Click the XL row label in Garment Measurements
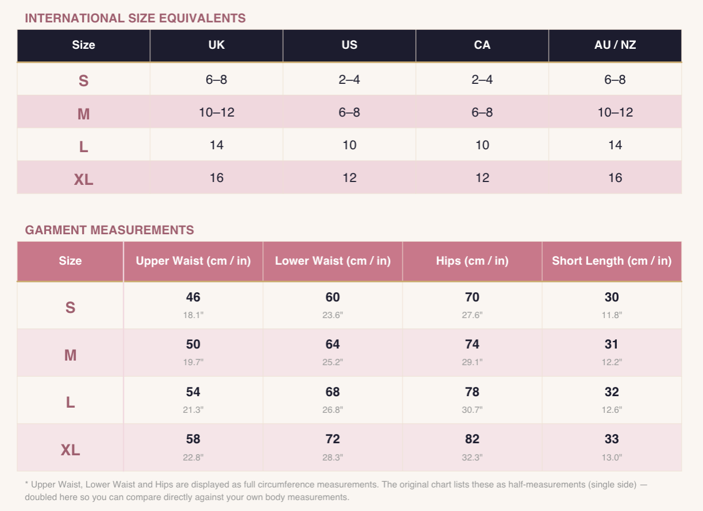703x511 pixels. click(70, 450)
